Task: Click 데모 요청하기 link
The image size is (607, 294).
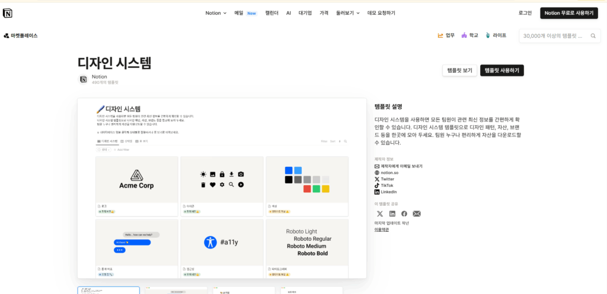Action: [381, 13]
